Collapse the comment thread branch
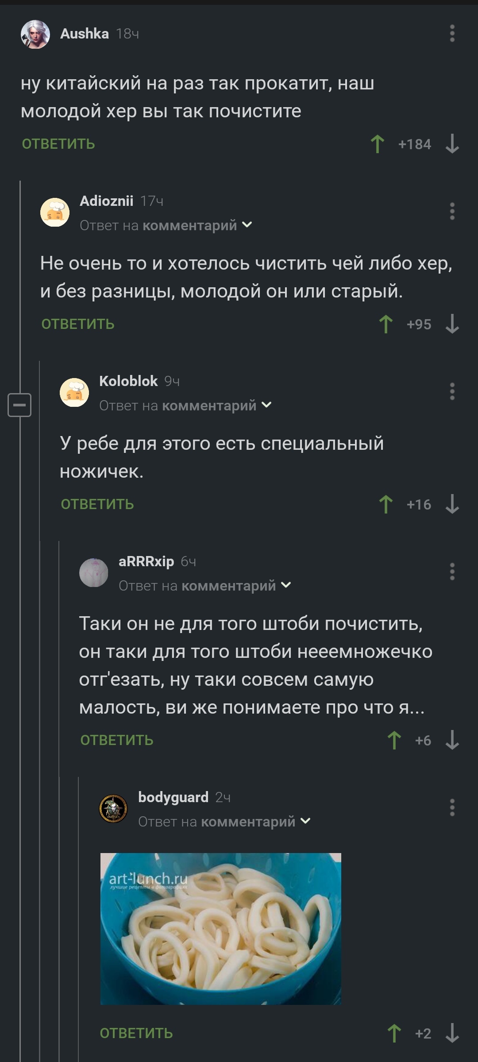The image size is (478, 1062). pos(19,405)
